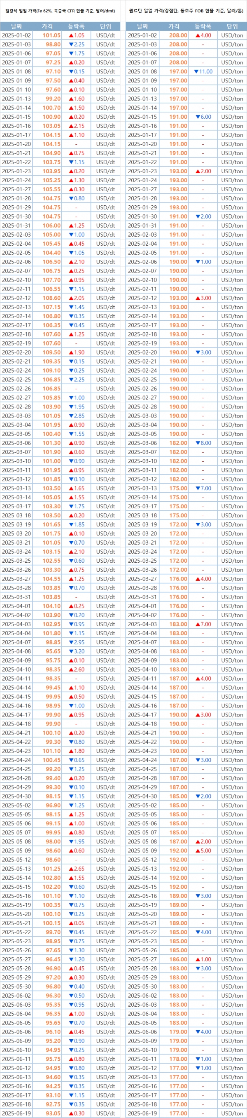Screen dimensions: 247x1118
Task: Click the down arrow beside 3.20 iron ore change
Action: 71,651
